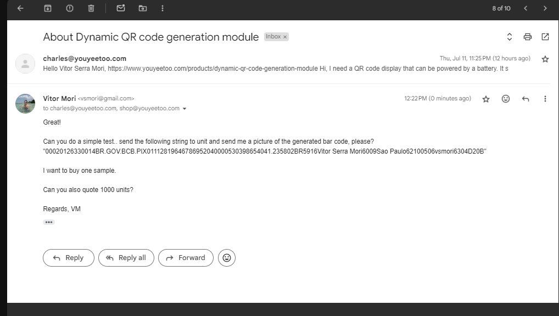
Task: Go to the newer conversation arrow
Action: 526,8
